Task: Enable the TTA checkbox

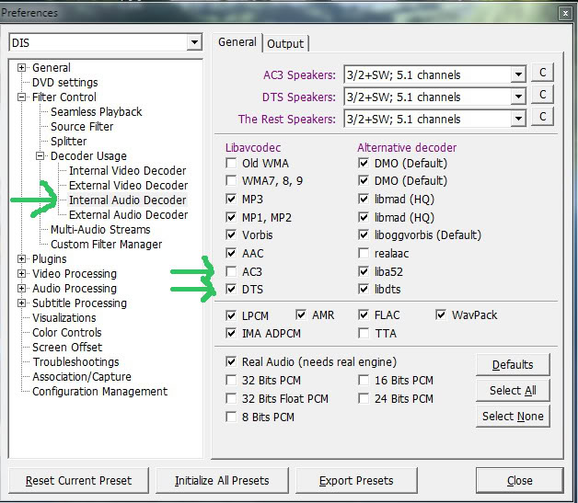Action: pos(364,333)
